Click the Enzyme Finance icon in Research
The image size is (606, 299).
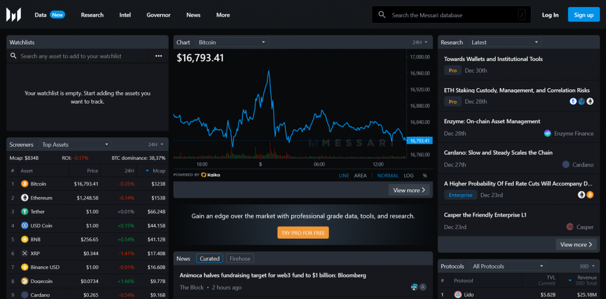coord(547,134)
